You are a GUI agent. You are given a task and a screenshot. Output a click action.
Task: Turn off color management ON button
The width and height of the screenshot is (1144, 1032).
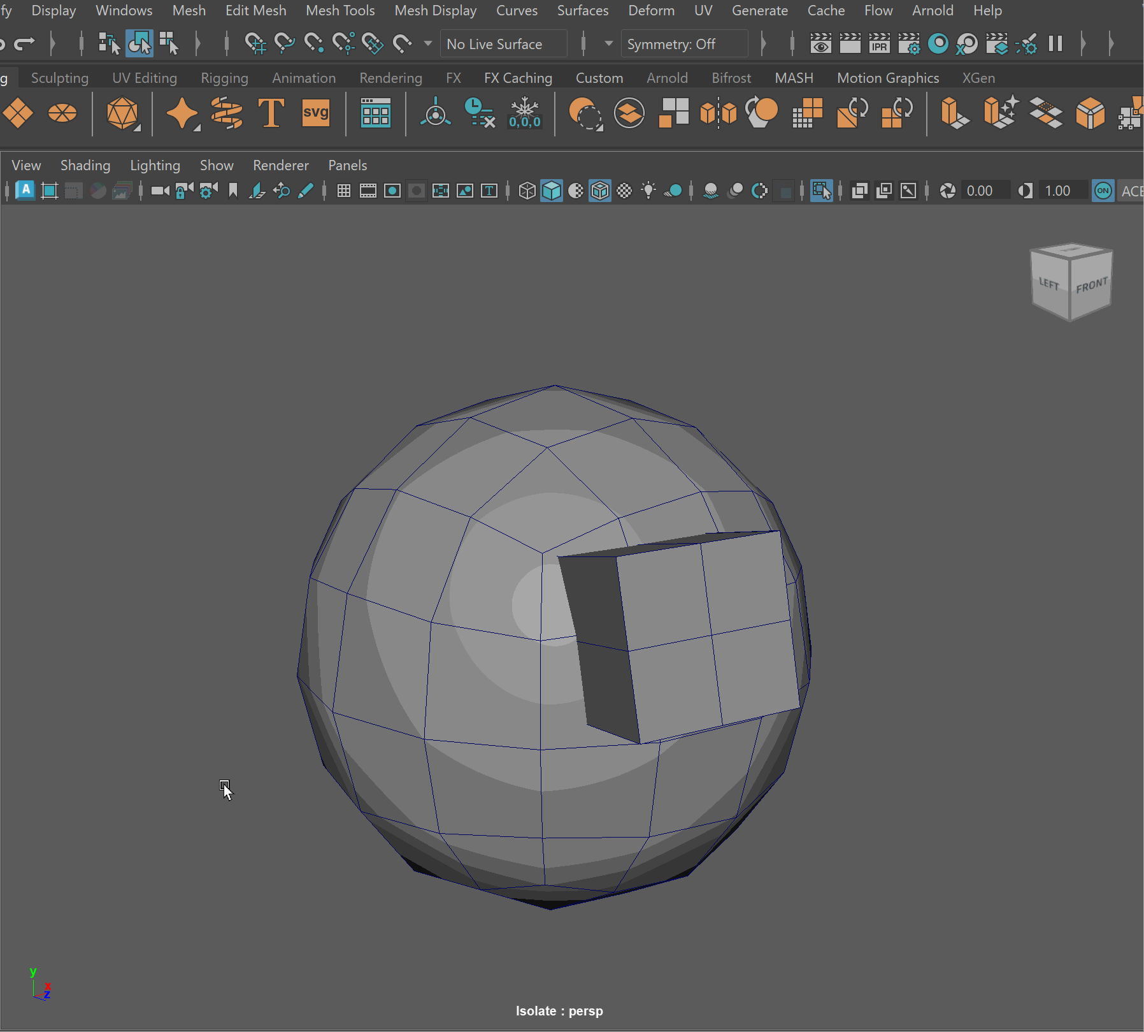(x=1103, y=191)
